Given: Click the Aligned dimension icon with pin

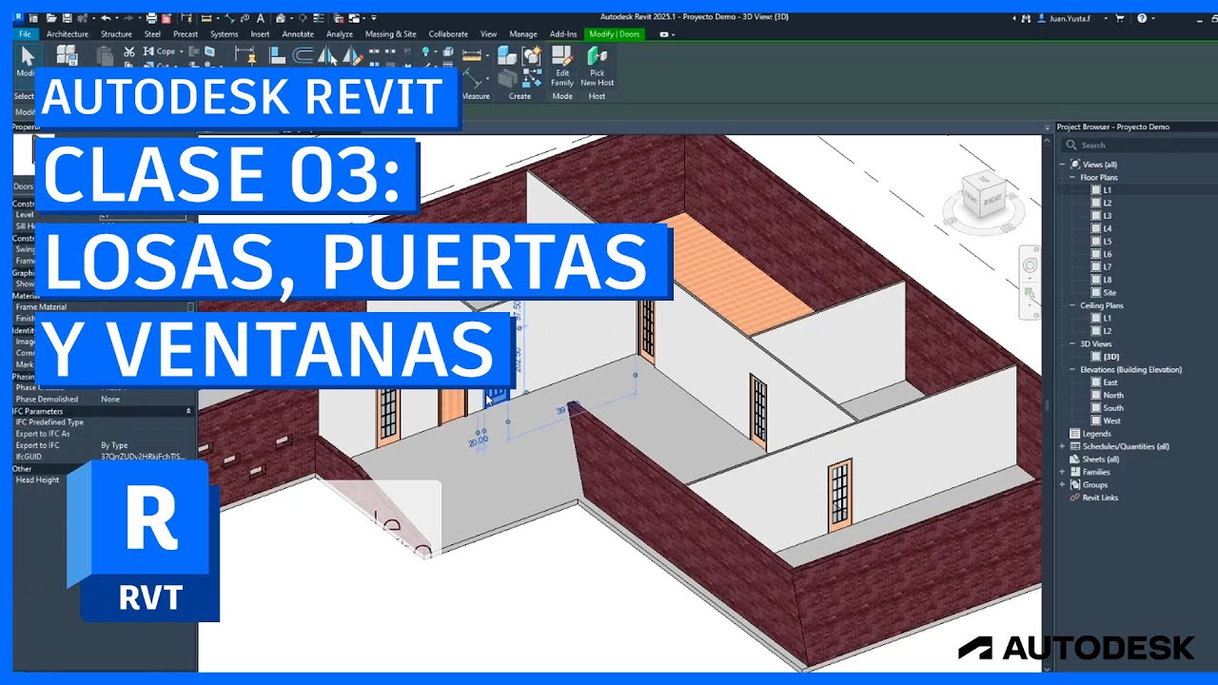Looking at the screenshot, I should pyautogui.click(x=245, y=55).
